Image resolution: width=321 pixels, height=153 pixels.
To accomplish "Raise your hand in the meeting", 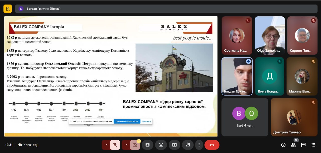I will pos(187,145).
